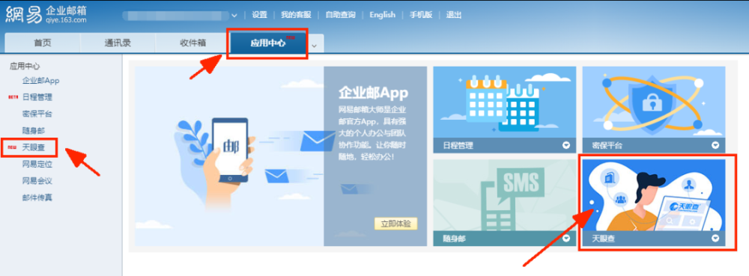Click the 随身邮 tile label
The width and height of the screenshot is (749, 276).
(x=455, y=239)
